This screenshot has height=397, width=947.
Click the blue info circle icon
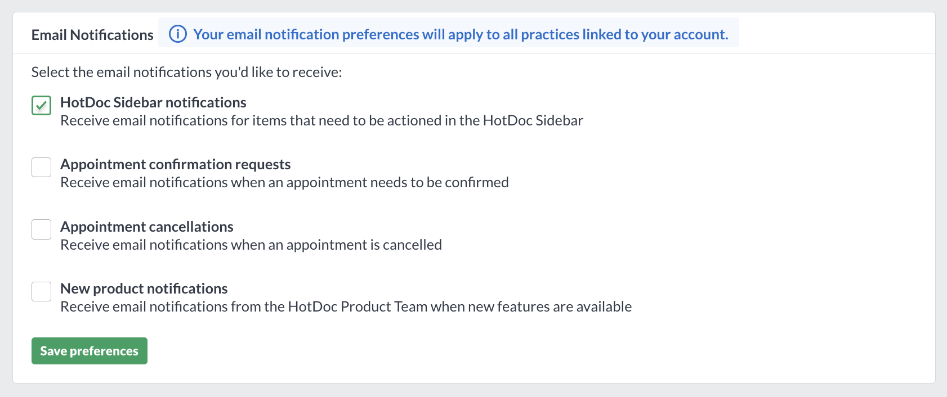(178, 34)
